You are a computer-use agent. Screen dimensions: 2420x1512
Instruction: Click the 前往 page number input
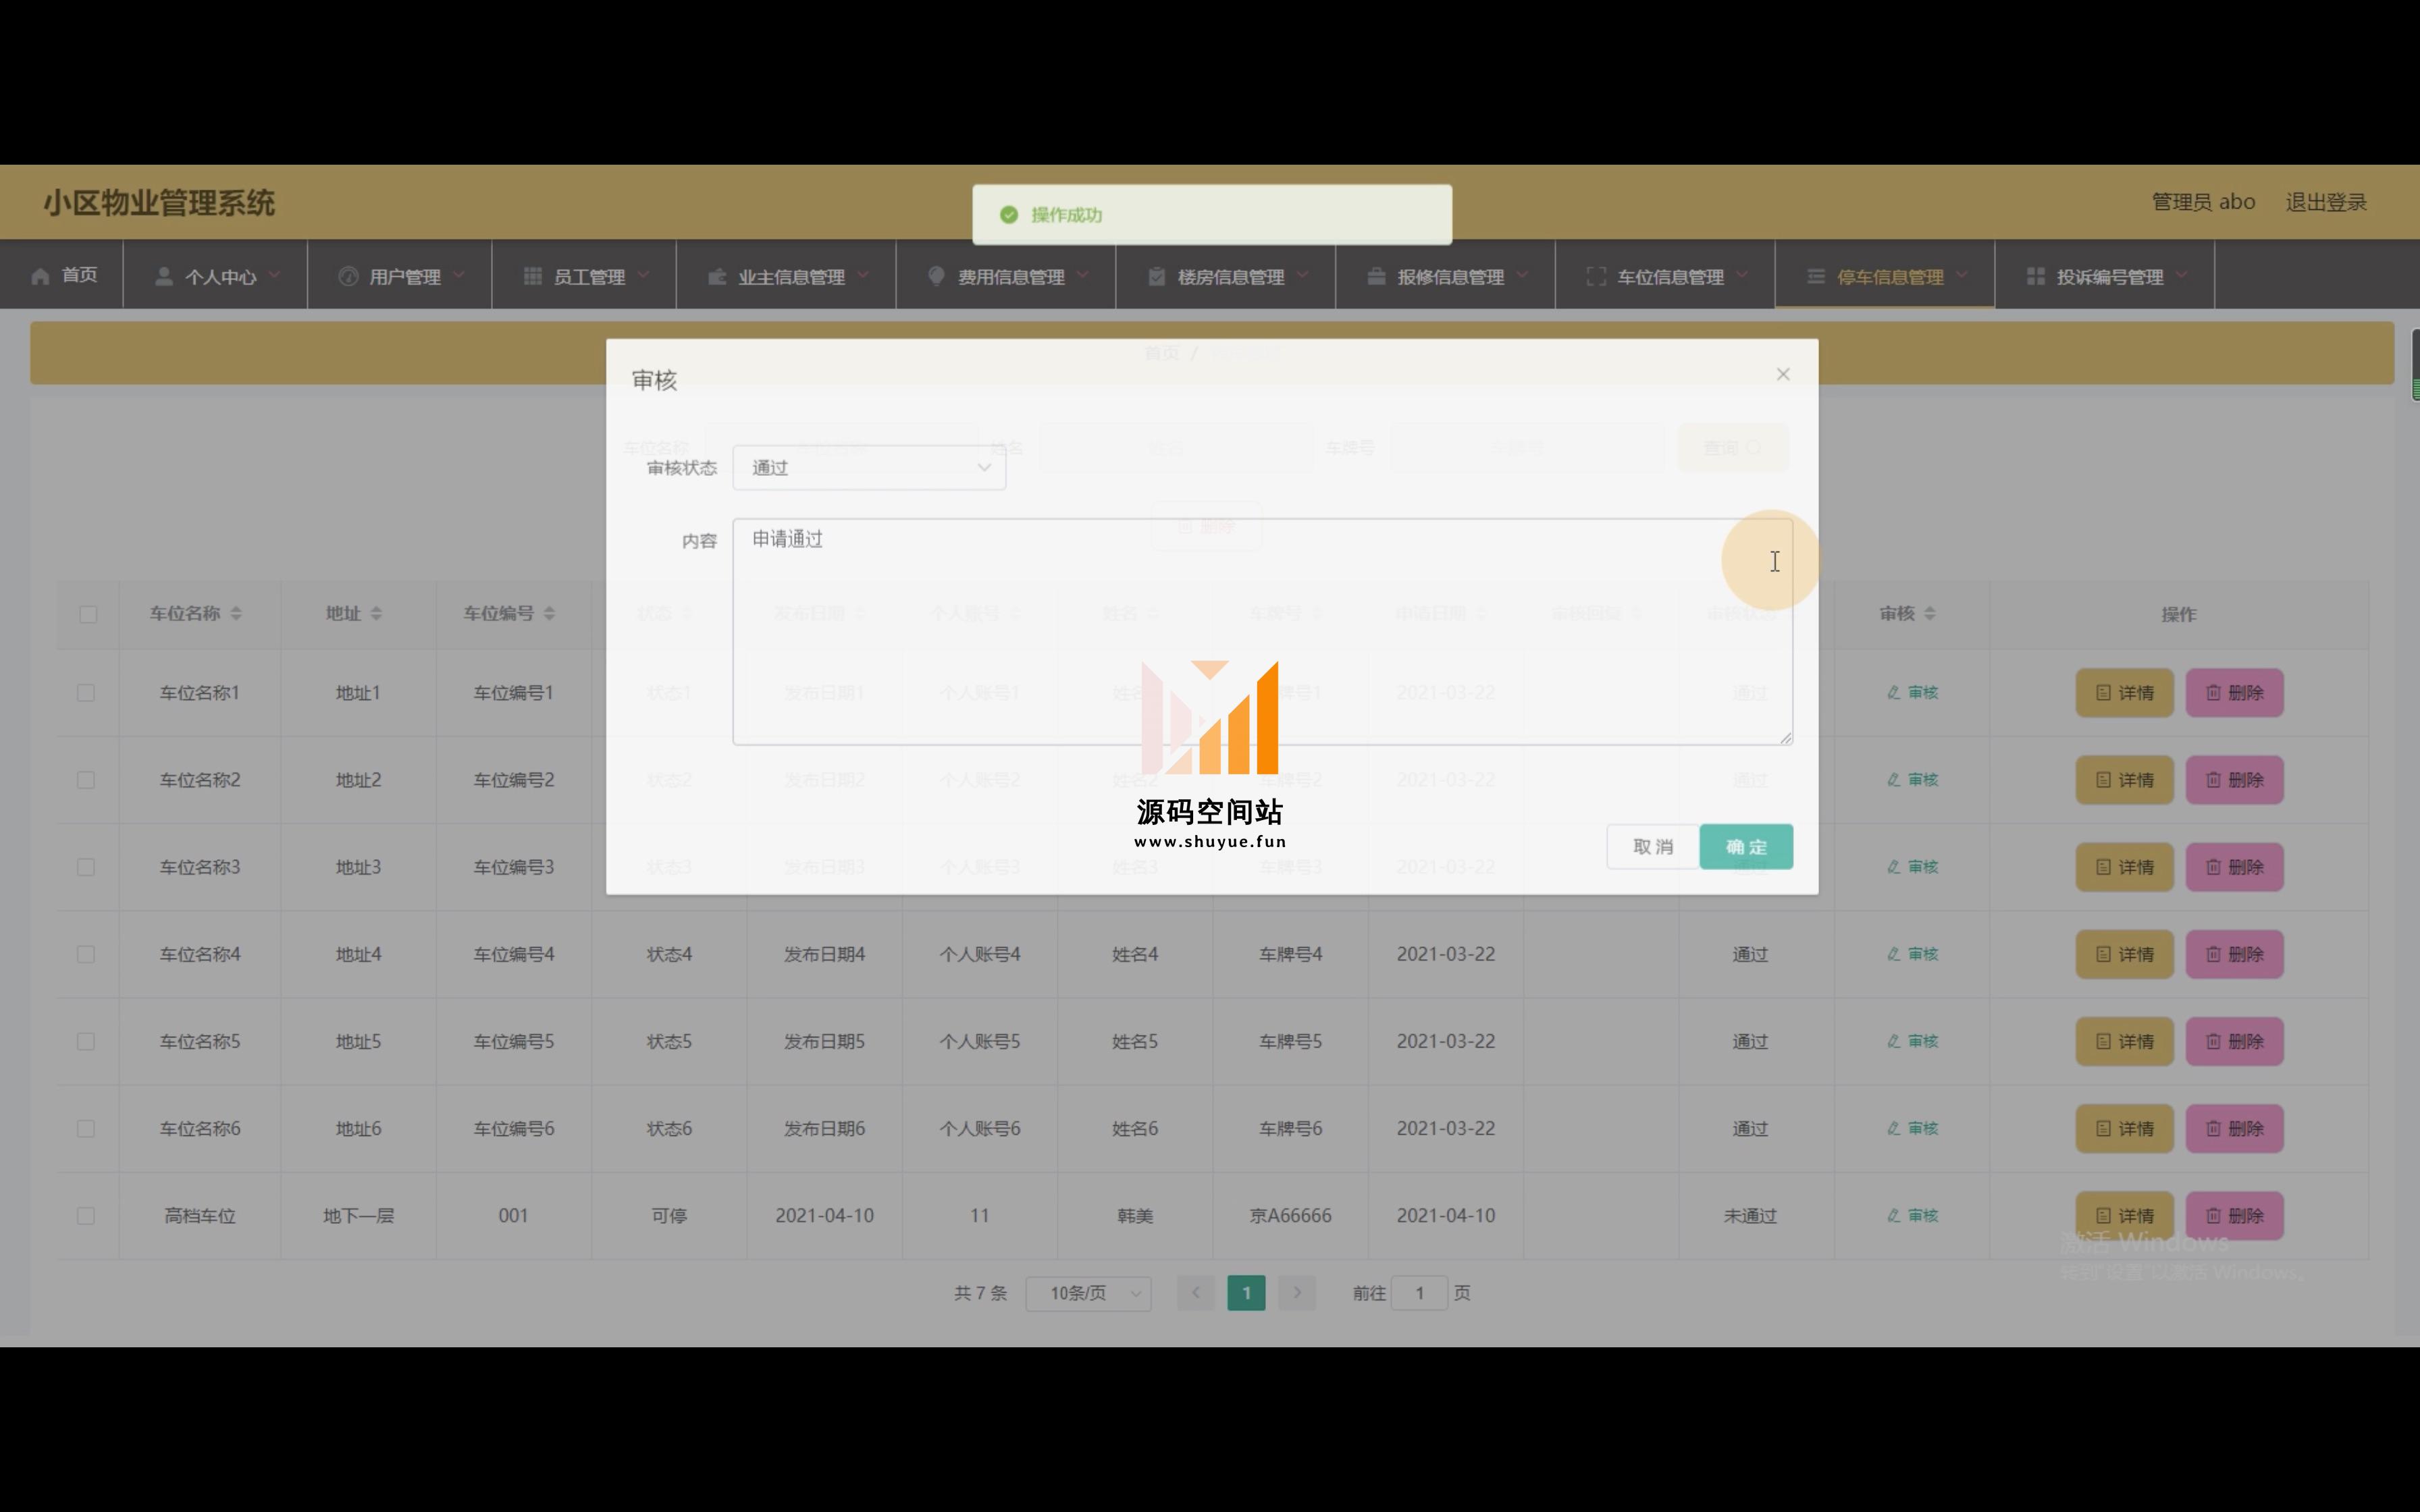(1419, 1294)
